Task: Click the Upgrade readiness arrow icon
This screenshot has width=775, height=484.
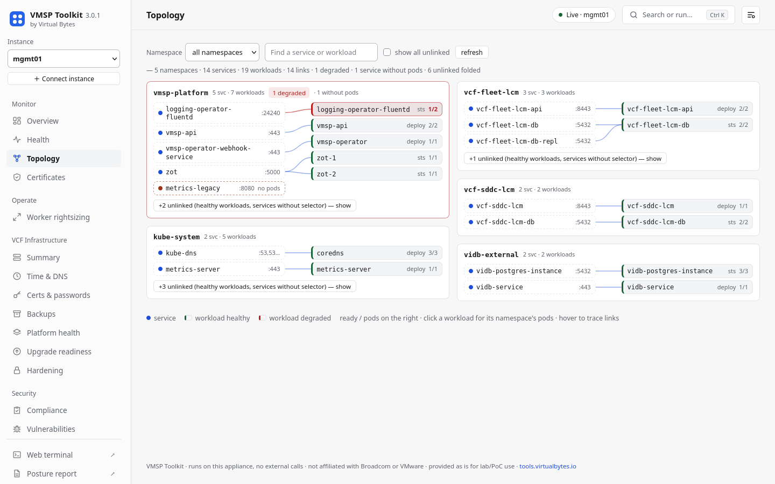Action: click(17, 352)
